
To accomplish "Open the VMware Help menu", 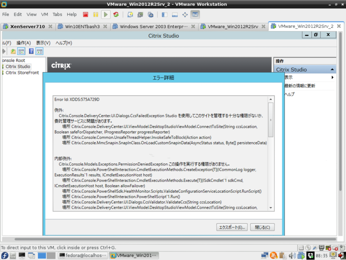I will coord(72,14).
